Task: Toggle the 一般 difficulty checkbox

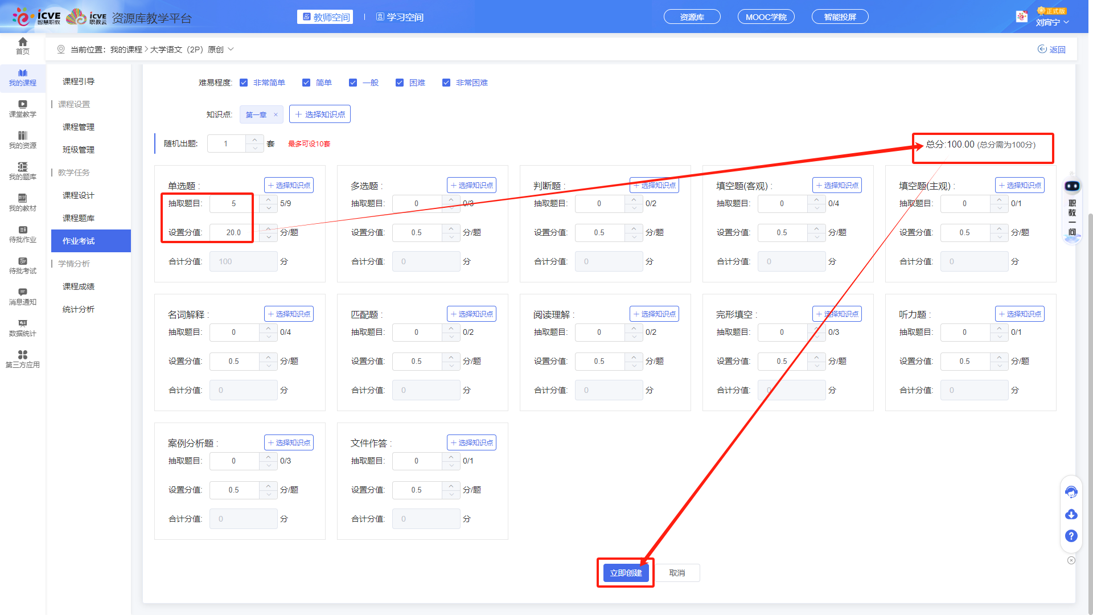Action: point(353,83)
